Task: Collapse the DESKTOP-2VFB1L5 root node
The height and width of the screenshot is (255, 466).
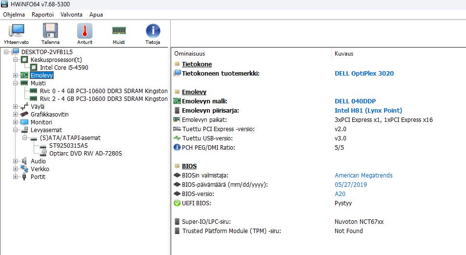Action: pyautogui.click(x=6, y=52)
